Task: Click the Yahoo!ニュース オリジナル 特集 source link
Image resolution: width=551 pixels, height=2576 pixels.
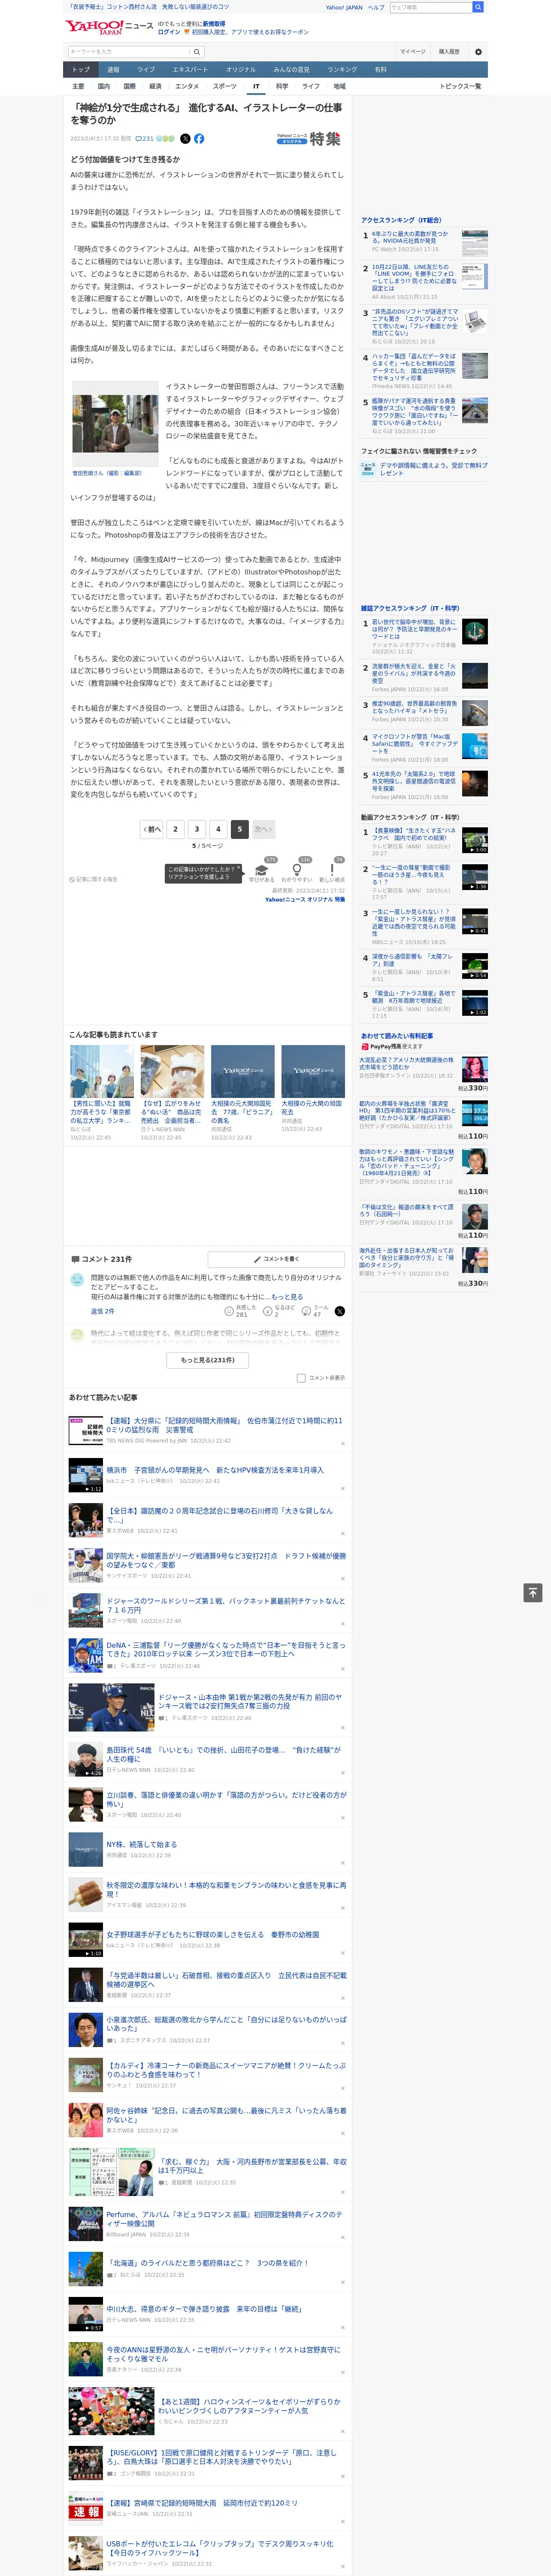Action: pos(305,899)
